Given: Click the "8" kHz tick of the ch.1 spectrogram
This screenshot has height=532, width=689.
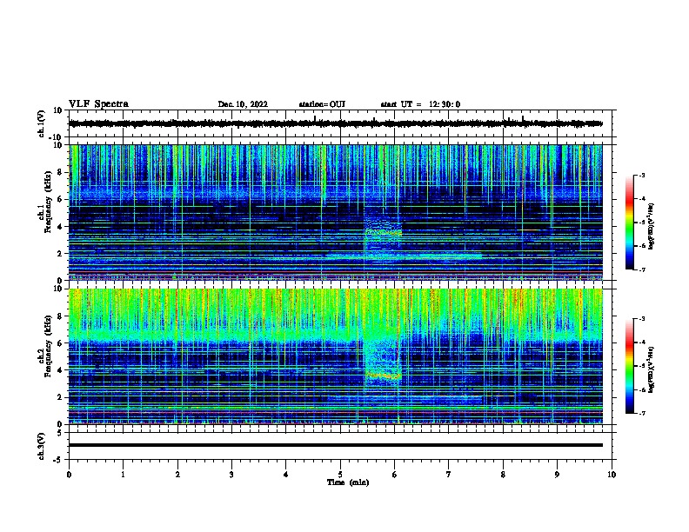Looking at the screenshot, I should pos(60,172).
